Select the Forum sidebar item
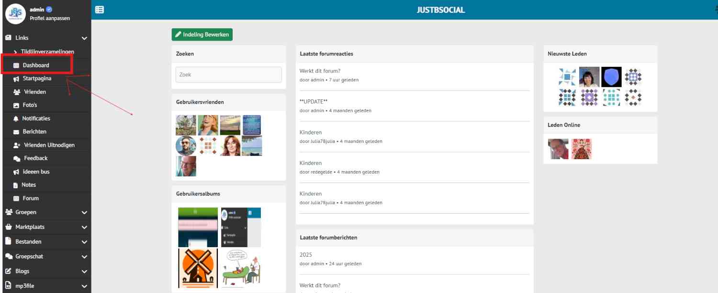This screenshot has height=293, width=718. click(31, 198)
